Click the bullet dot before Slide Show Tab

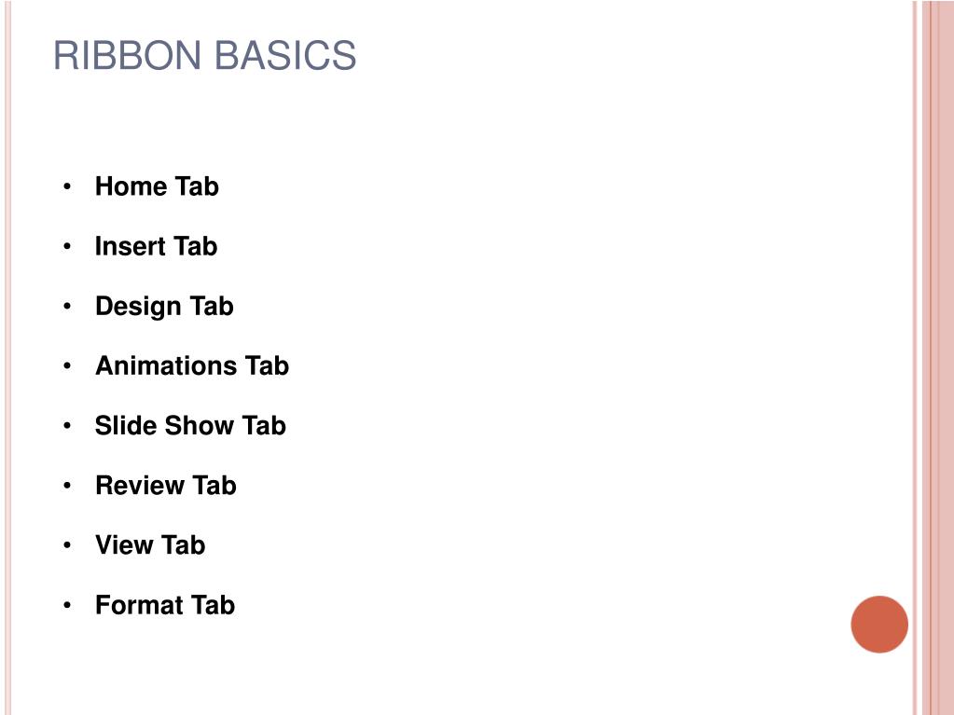click(x=67, y=426)
